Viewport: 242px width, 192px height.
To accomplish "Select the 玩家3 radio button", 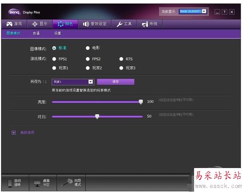I will [121, 68].
